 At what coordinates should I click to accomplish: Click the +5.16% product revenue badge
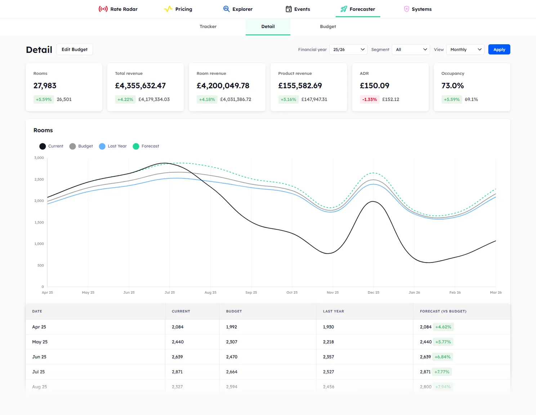click(x=289, y=99)
